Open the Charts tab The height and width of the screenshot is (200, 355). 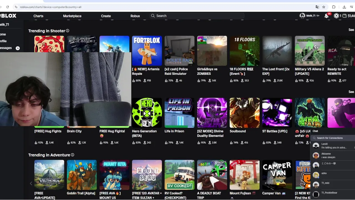[x=38, y=16]
